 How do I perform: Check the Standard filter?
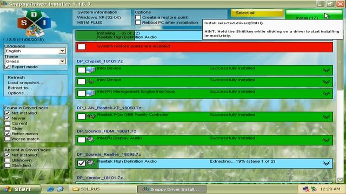[x=8, y=165]
